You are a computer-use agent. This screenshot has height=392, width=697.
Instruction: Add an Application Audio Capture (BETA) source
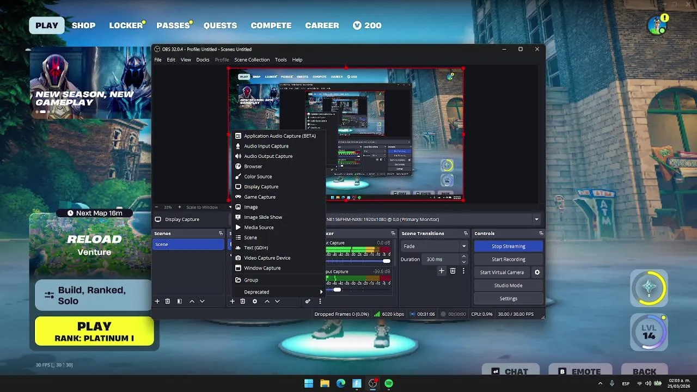tap(279, 136)
